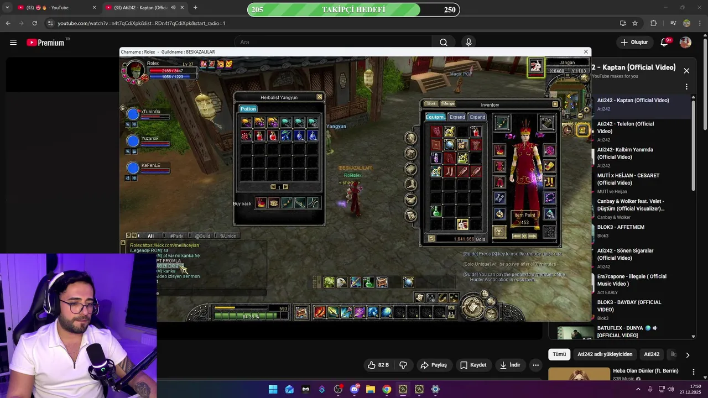Click the avatar costume toggle button
Viewport: 708px width, 398px height.
point(499,232)
